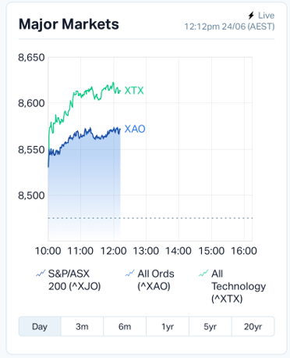This screenshot has width=290, height=358.
Task: Click the All Technology legend line icon
Action: (x=203, y=274)
